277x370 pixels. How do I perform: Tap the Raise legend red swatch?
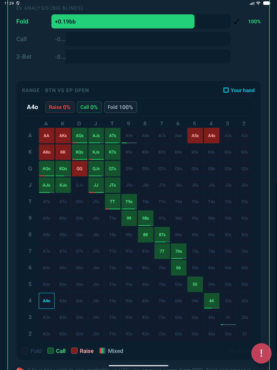tap(74, 351)
